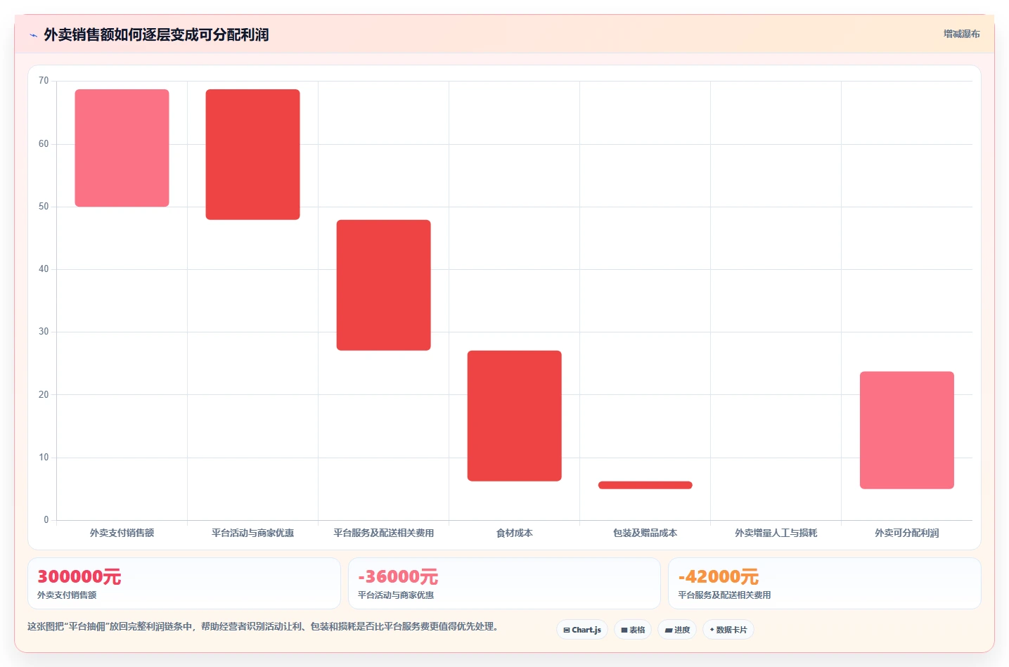Click the y-axis tick label 70
1009x667 pixels.
(x=44, y=81)
